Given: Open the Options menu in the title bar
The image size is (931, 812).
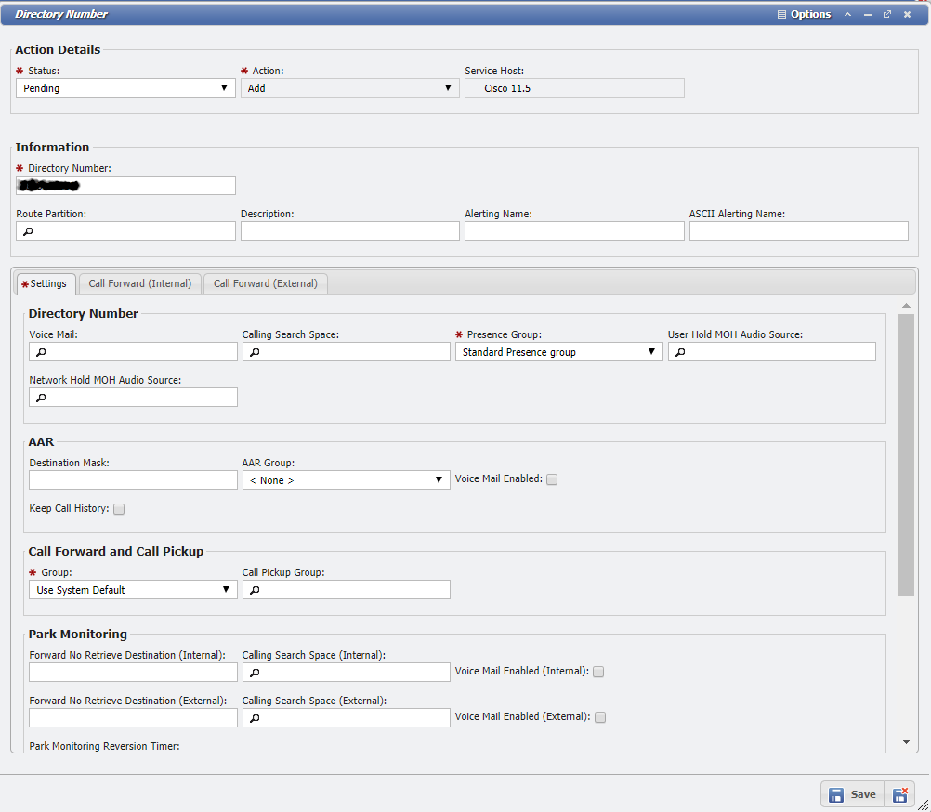Looking at the screenshot, I should [x=804, y=14].
